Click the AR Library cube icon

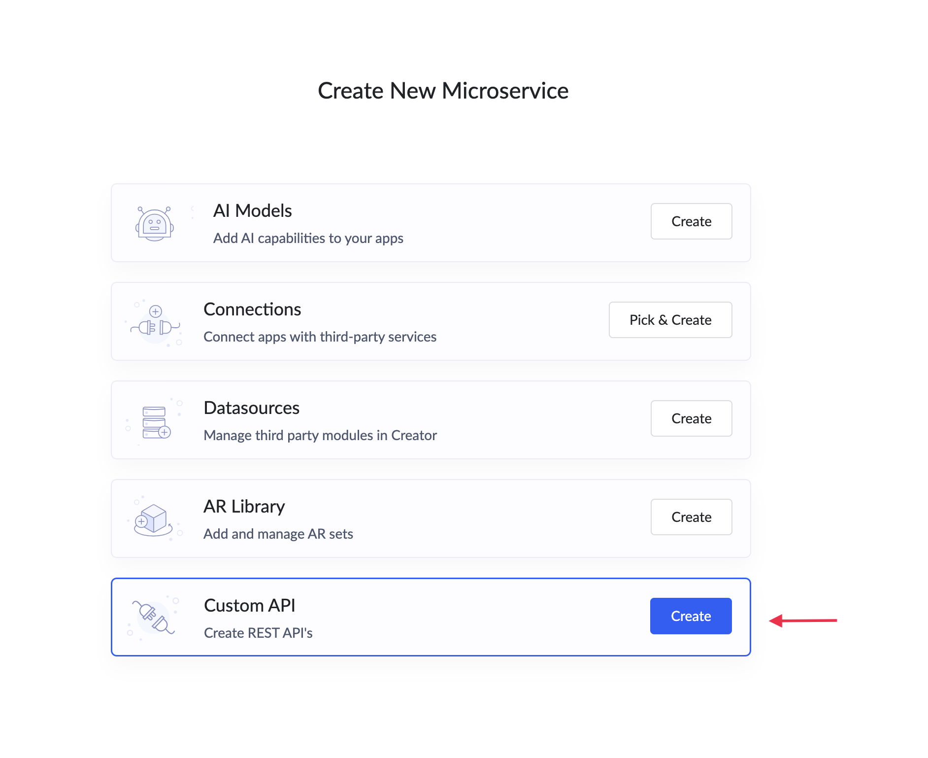[x=153, y=519]
